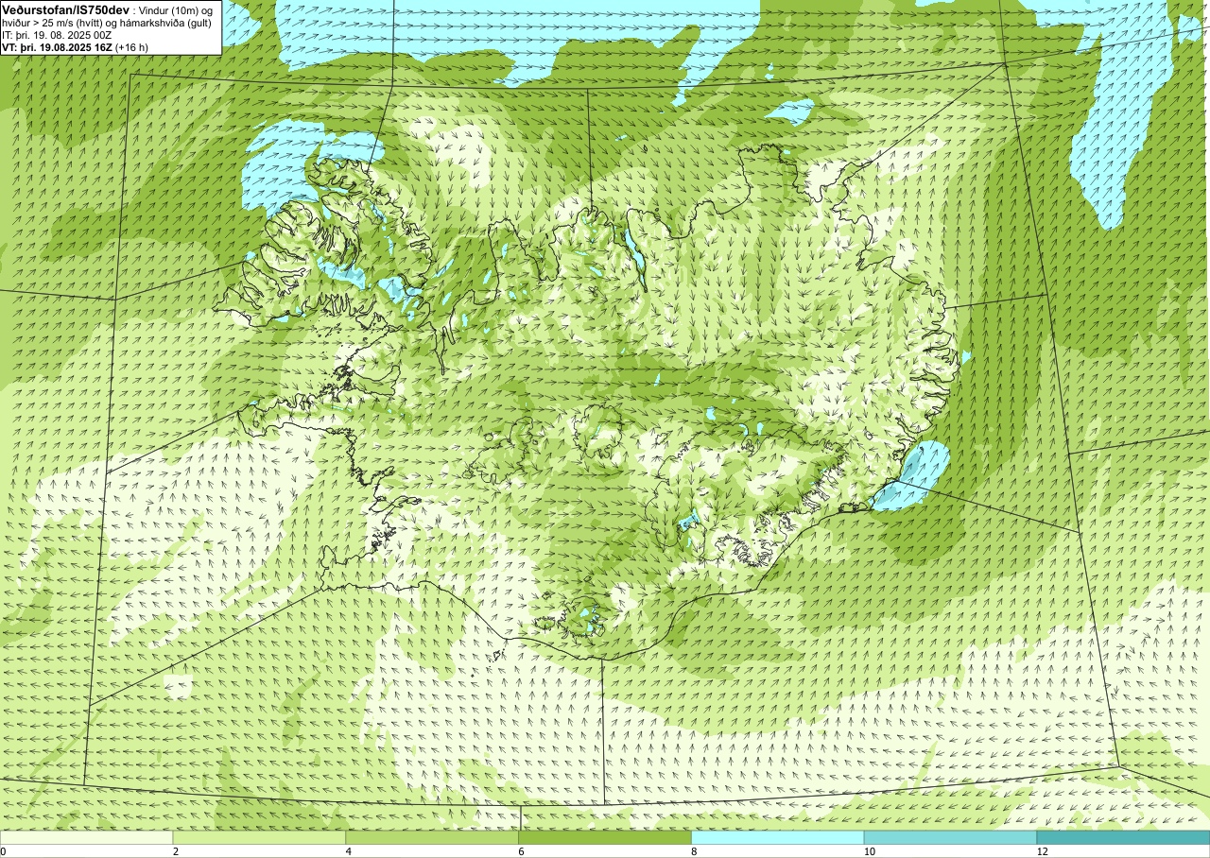Click the light green 2–4 legend swatch
The width and height of the screenshot is (1210, 858).
point(260,837)
